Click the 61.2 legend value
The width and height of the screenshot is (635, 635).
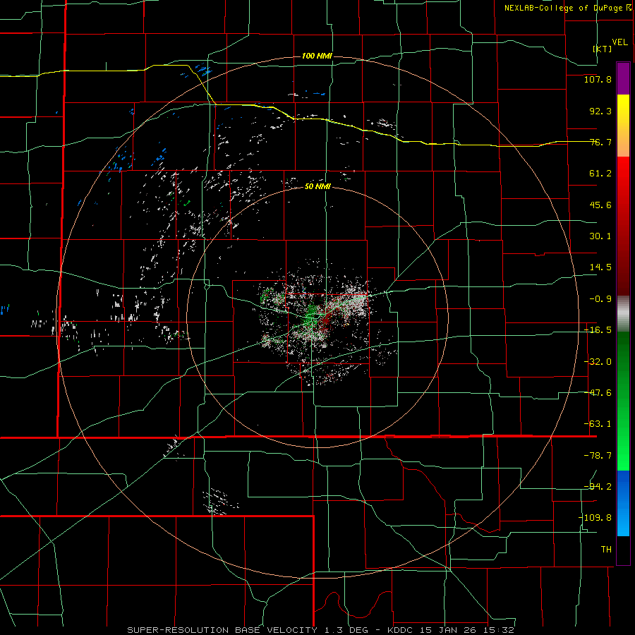pos(600,174)
